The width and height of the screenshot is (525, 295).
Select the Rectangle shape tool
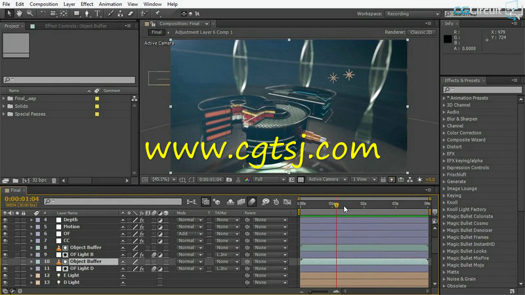tap(77, 14)
